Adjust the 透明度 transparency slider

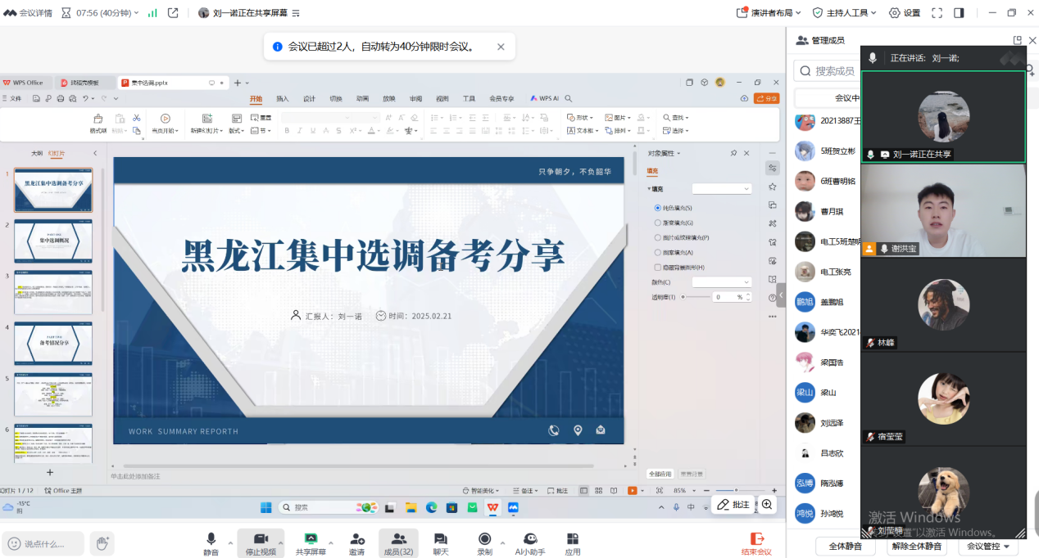(x=683, y=297)
